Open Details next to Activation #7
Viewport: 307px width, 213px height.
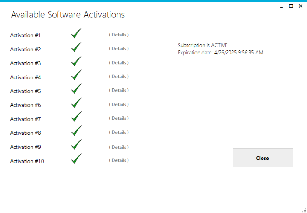pos(119,118)
